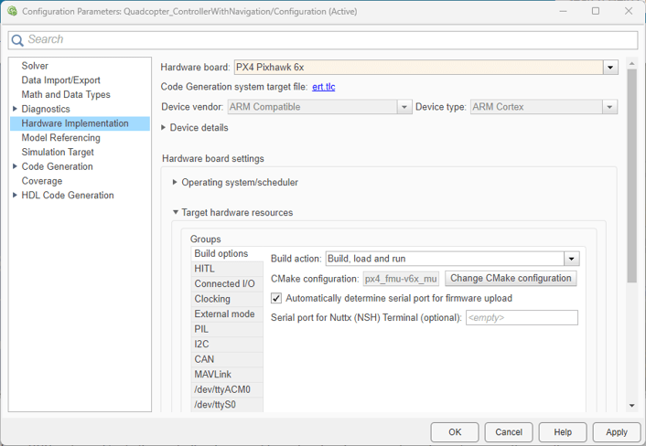Open the Clocking group

(227, 299)
